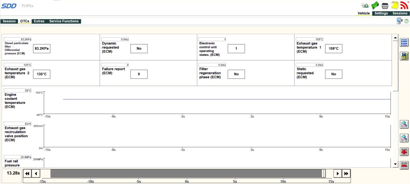Click the computer screenshot capture icon
The image size is (410, 184).
pos(399,21)
